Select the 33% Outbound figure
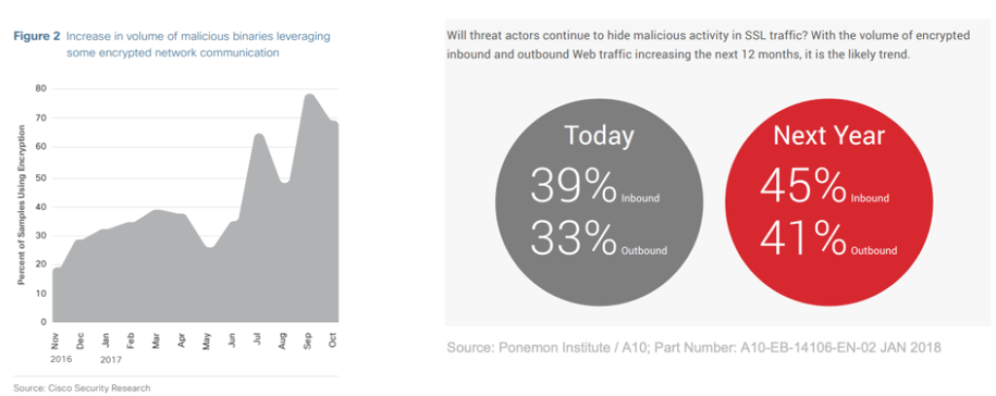 pos(598,238)
